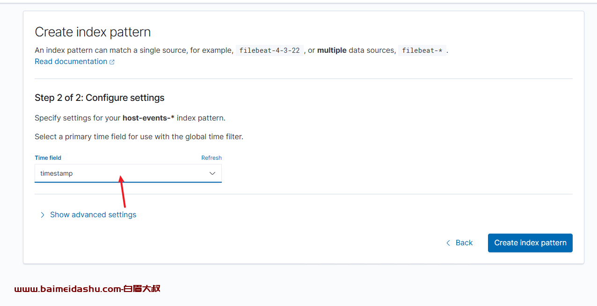Open the Time field dropdown showing timestamp
Viewport: 597px width, 306px height.
(128, 173)
